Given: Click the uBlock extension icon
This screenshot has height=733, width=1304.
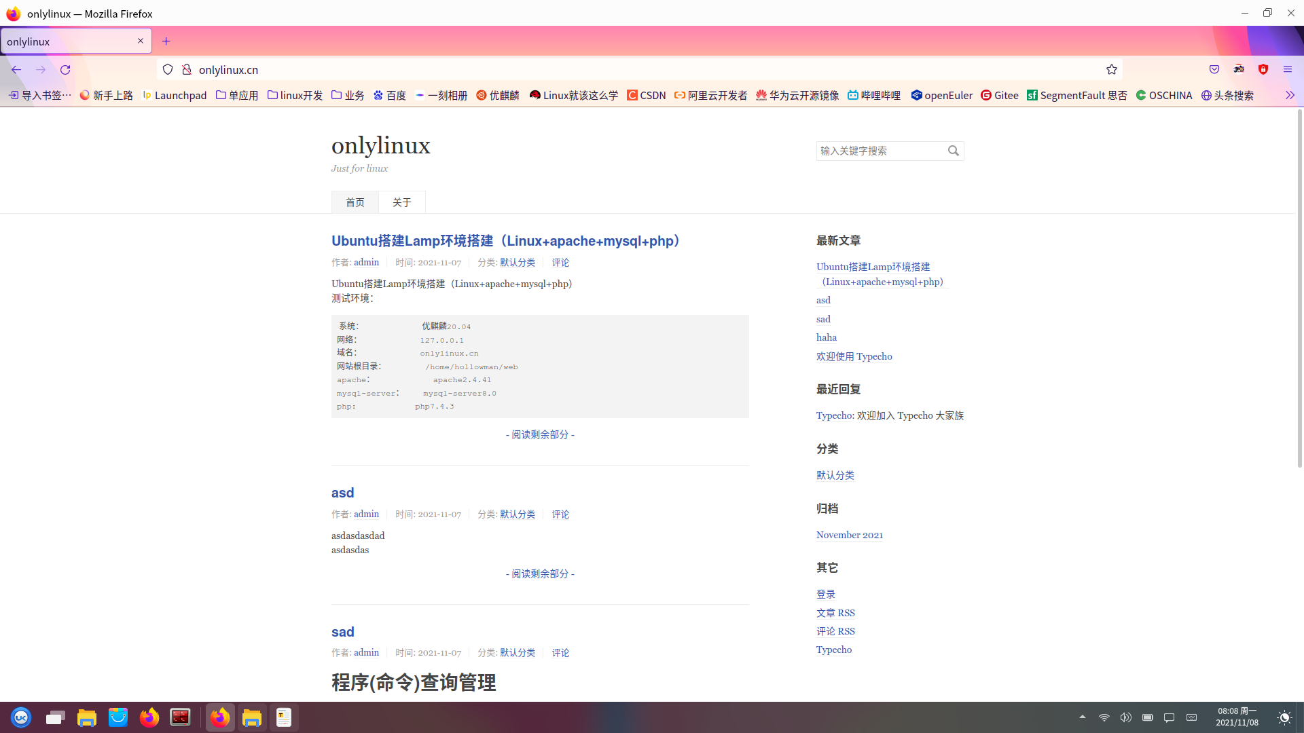Looking at the screenshot, I should [1263, 69].
